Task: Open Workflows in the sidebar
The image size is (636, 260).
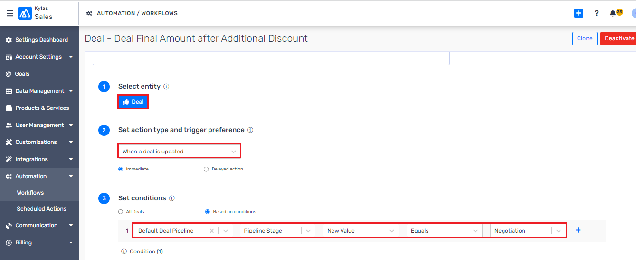Action: coord(30,193)
